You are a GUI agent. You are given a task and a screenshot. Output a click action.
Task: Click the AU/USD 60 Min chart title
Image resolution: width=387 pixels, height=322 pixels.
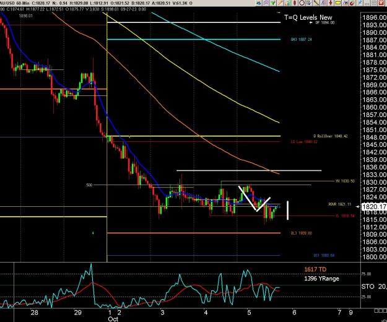pyautogui.click(x=15, y=4)
